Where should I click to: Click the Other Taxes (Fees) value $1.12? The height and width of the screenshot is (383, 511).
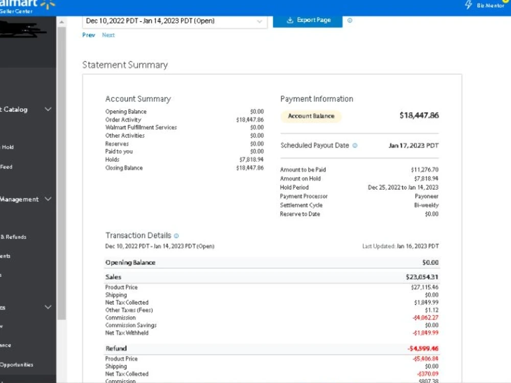pos(431,310)
